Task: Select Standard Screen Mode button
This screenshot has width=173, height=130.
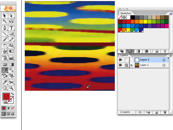Action: click(4, 114)
